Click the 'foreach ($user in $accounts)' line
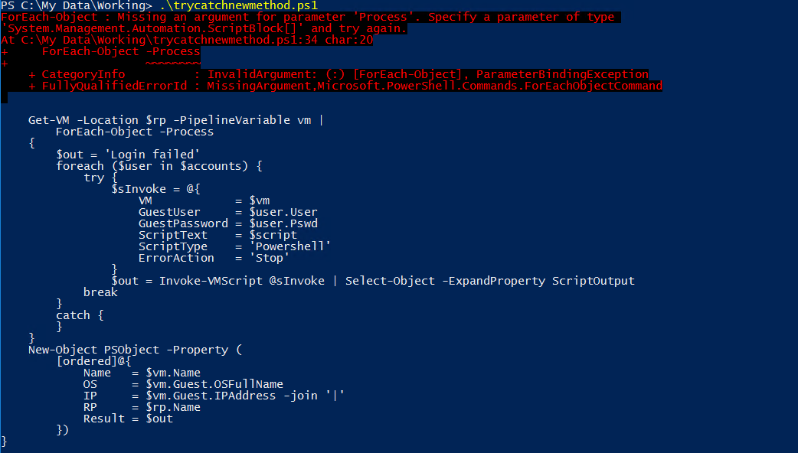Image resolution: width=798 pixels, height=453 pixels. pos(159,166)
